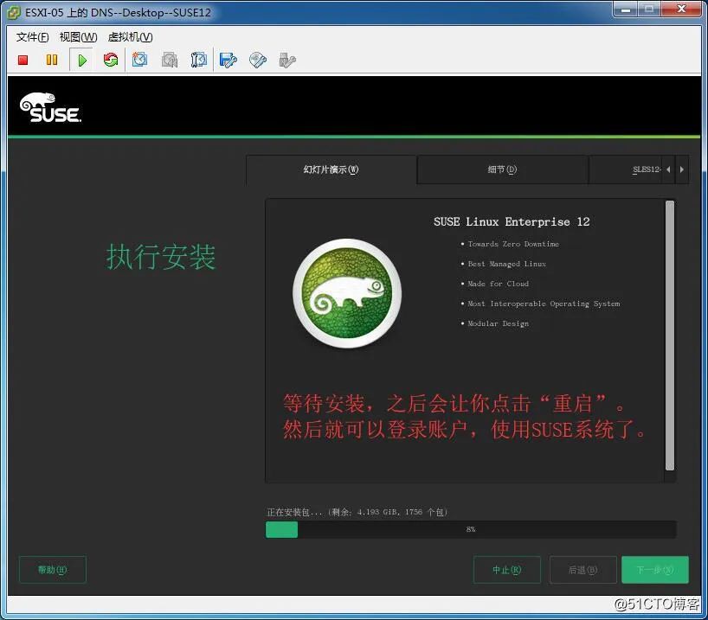Power on VM with green play icon

81,60
